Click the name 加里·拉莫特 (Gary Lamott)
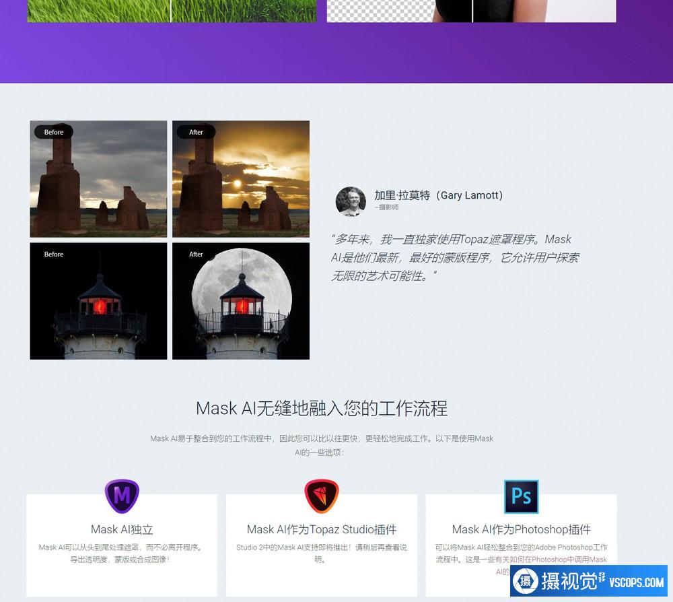This screenshot has height=602, width=673. 438,195
